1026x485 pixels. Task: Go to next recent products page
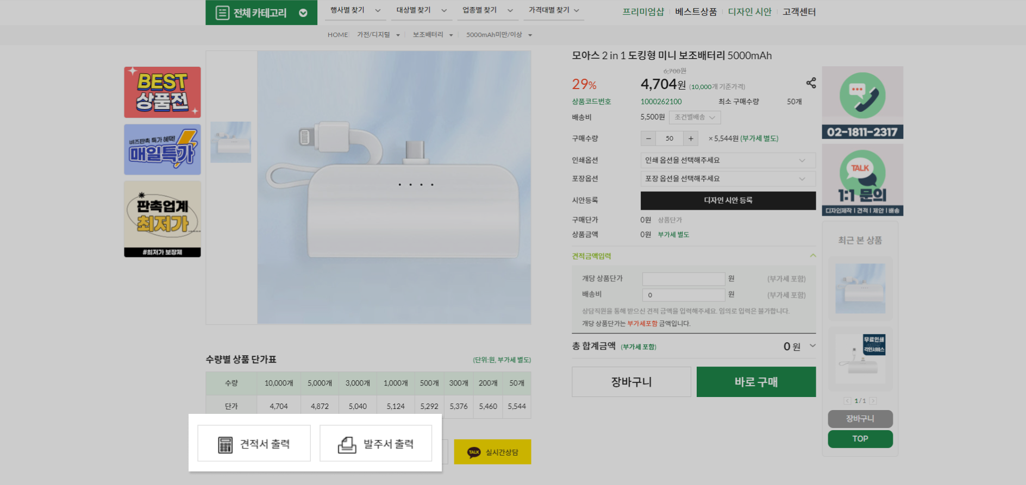[x=873, y=401]
